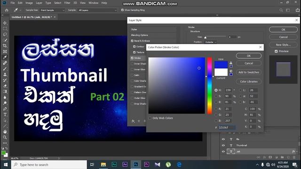Toggle Show Sampling Ring checkbox
The width and height of the screenshot is (301, 169).
point(122,10)
